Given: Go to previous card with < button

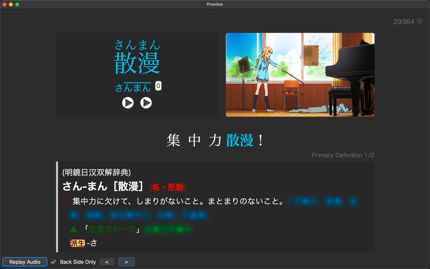Looking at the screenshot, I should (107, 262).
